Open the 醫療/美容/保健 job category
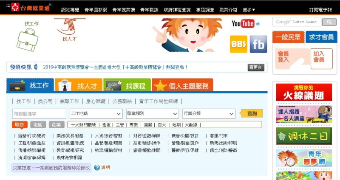The height and width of the screenshot is (180, 340). tap(185, 150)
